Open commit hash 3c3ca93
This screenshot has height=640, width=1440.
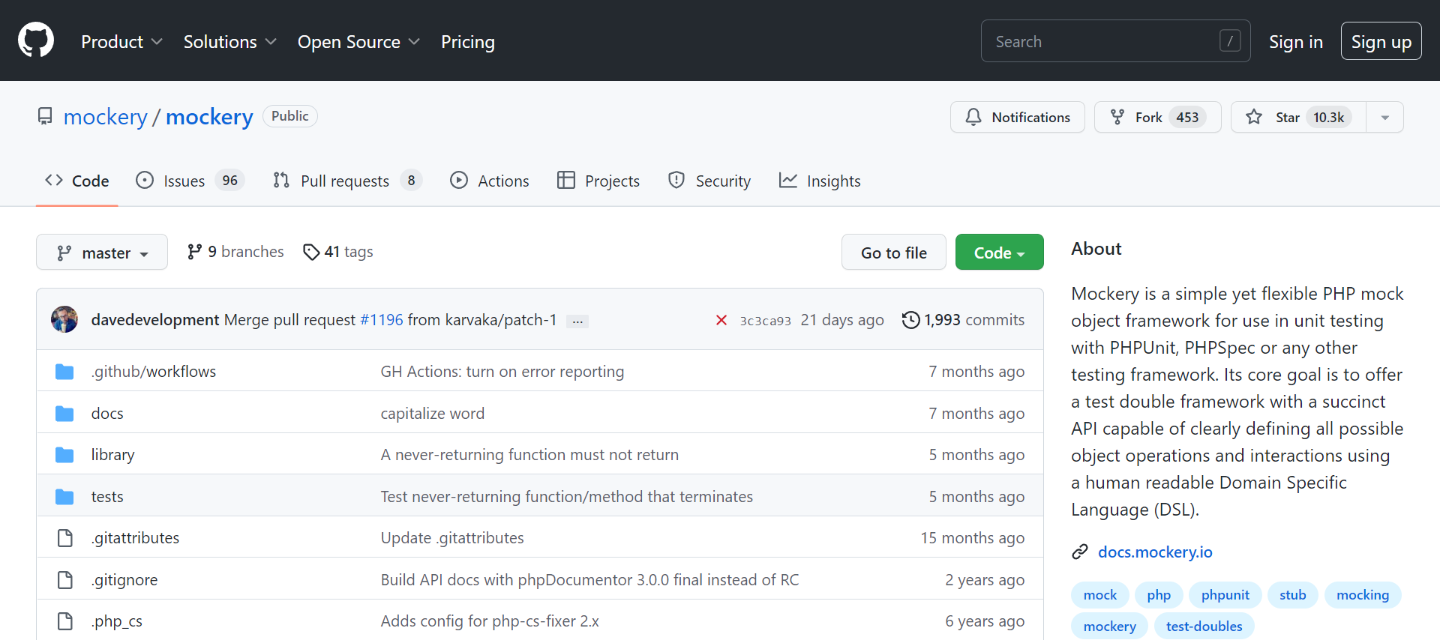[765, 321]
